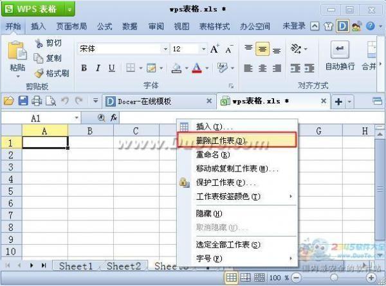Screen dimensions: 386x286
Task: Click the Cut (剪切) scissors icon
Action: pyautogui.click(x=39, y=43)
